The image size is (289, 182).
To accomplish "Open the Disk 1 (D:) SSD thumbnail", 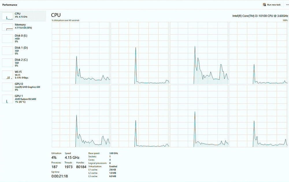I will pyautogui.click(x=8, y=50).
